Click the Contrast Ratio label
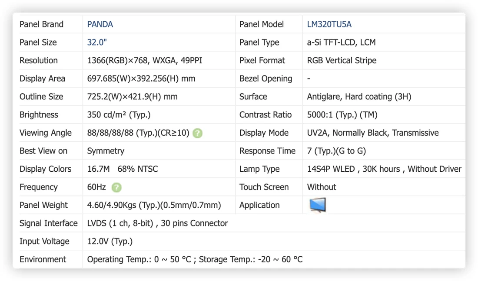The image size is (478, 281). pos(265,114)
